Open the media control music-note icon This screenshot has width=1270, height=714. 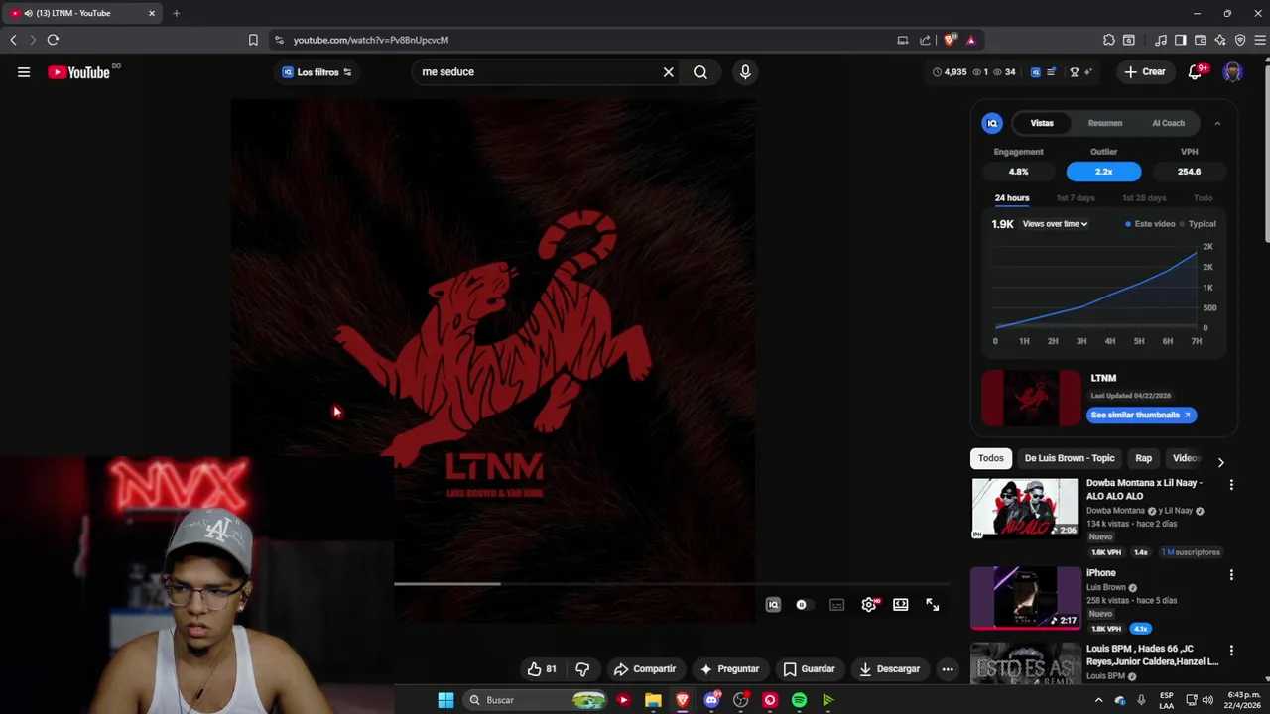pos(1160,40)
